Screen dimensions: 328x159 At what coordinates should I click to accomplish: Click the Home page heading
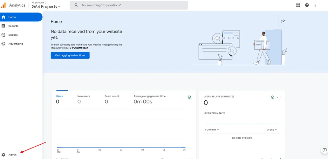tap(56, 22)
